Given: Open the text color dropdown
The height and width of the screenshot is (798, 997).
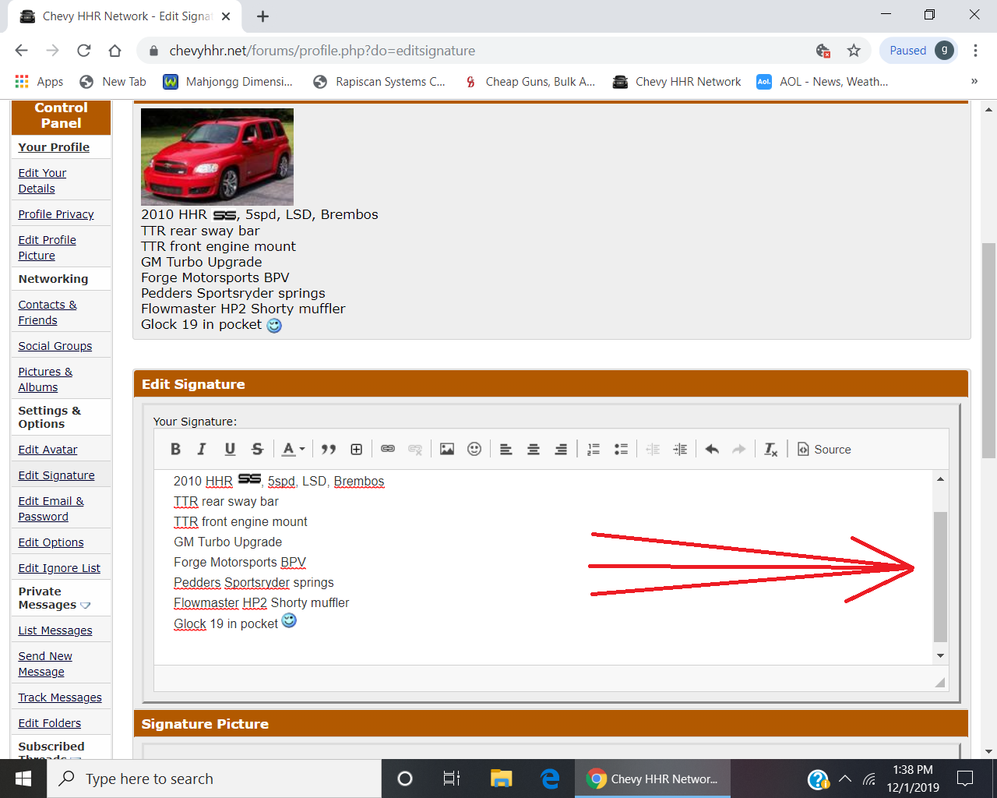Looking at the screenshot, I should [293, 450].
